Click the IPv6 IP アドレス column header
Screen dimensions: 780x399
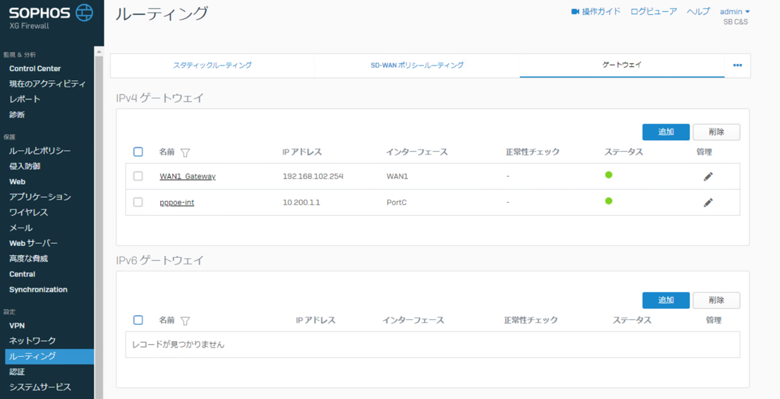tap(315, 320)
